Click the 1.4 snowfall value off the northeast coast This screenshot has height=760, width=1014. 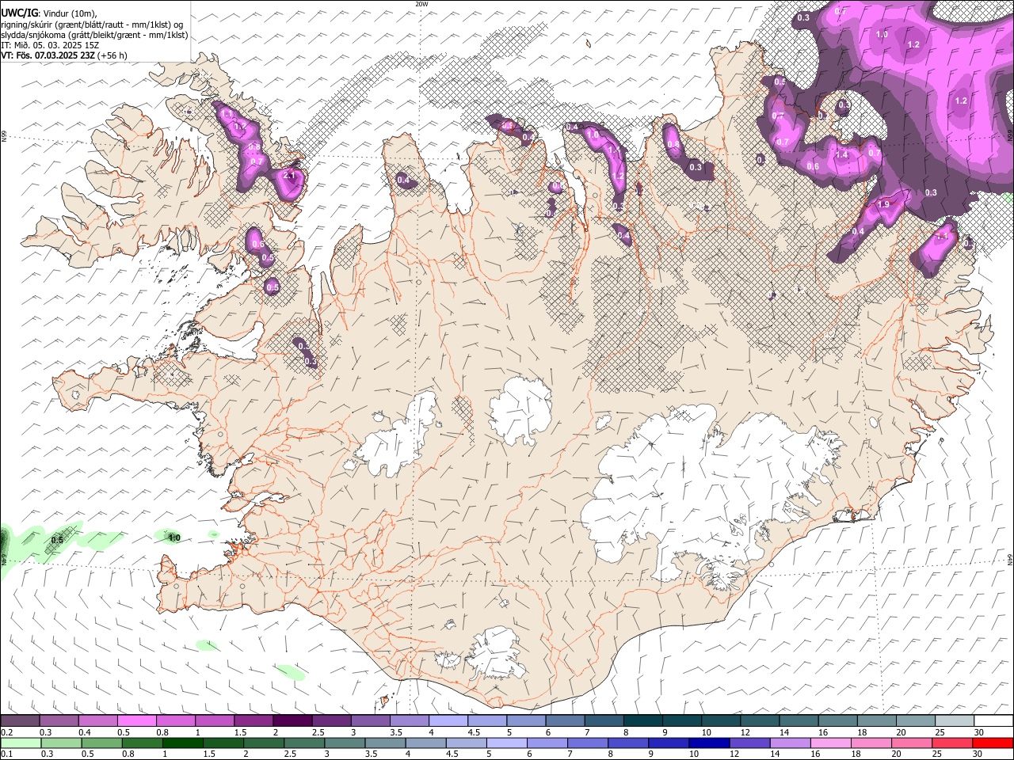[841, 154]
